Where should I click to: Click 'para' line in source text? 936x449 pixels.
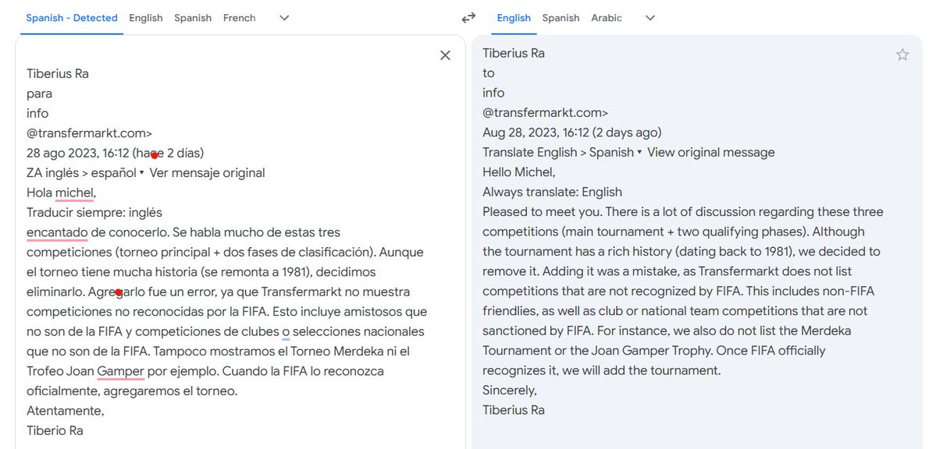(x=39, y=94)
